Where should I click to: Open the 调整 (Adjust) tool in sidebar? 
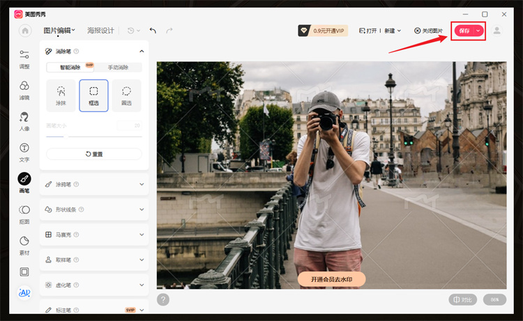[24, 58]
